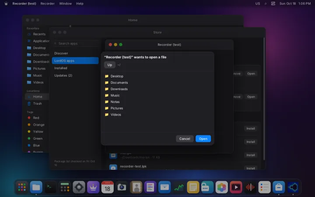Open System Settings gear in the dock
The width and height of the screenshot is (315, 197).
[79, 187]
